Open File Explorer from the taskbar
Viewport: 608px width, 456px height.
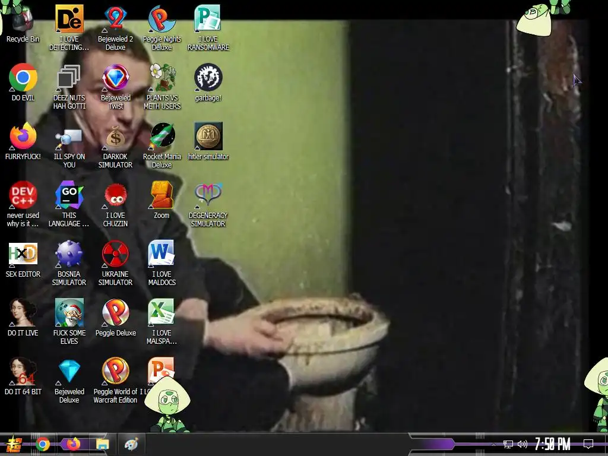[x=103, y=444]
